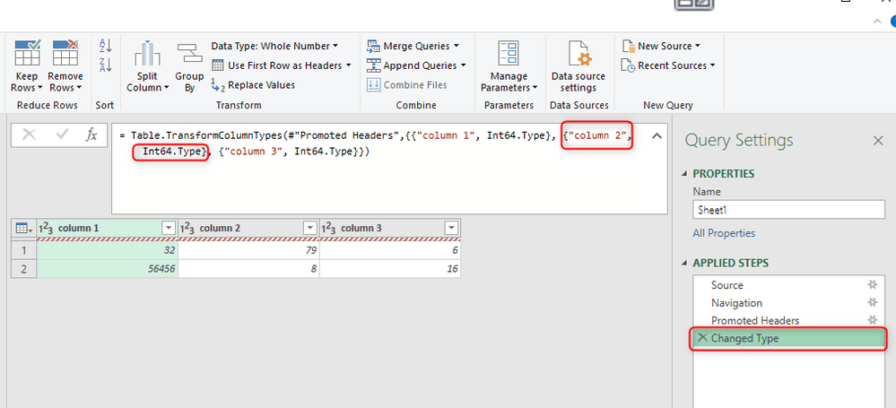Open Split Column options

[x=147, y=65]
